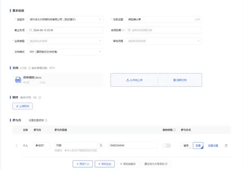The width and height of the screenshot is (243, 170).
Task: Click info icon next to 身份校验
Action: click(x=174, y=130)
